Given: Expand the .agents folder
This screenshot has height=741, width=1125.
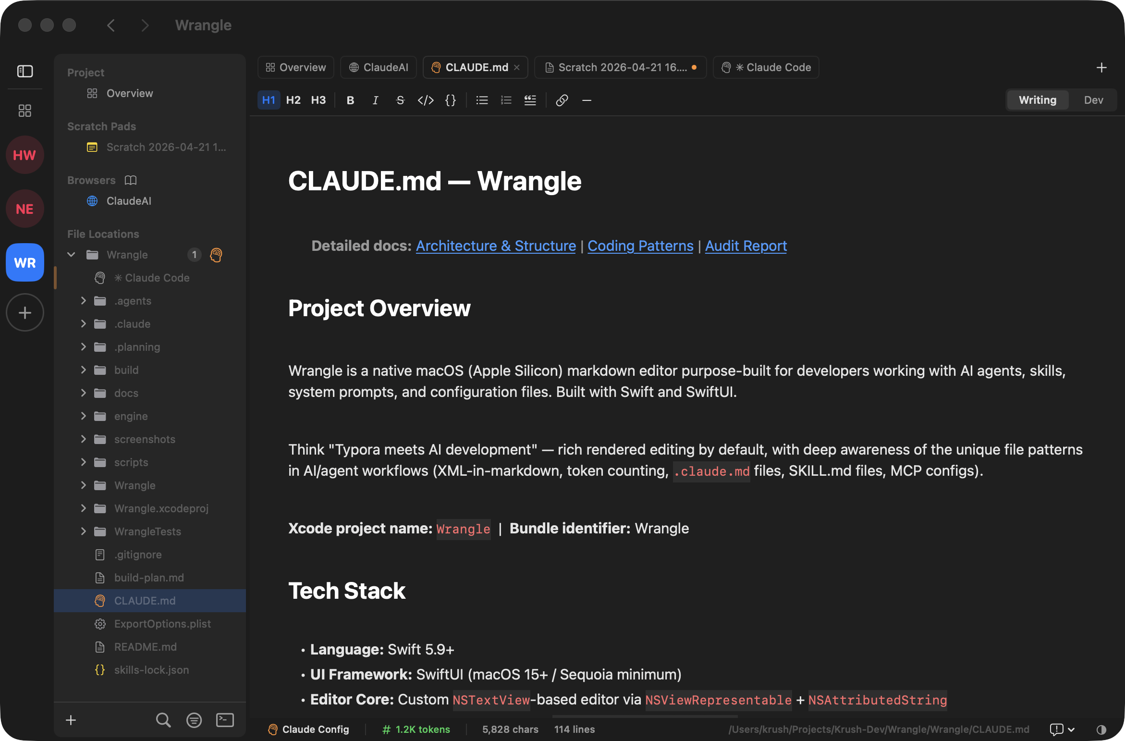Looking at the screenshot, I should coord(84,301).
